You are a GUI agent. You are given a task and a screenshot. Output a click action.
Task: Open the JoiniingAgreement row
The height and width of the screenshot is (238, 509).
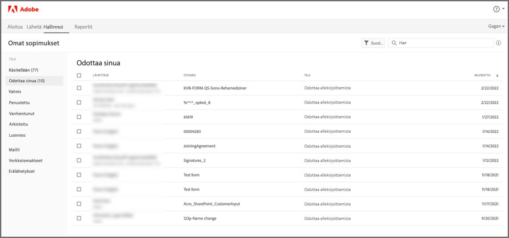tap(199, 146)
